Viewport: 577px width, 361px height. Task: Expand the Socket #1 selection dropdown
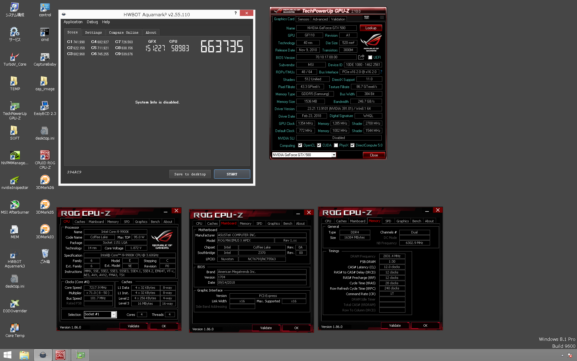click(114, 314)
